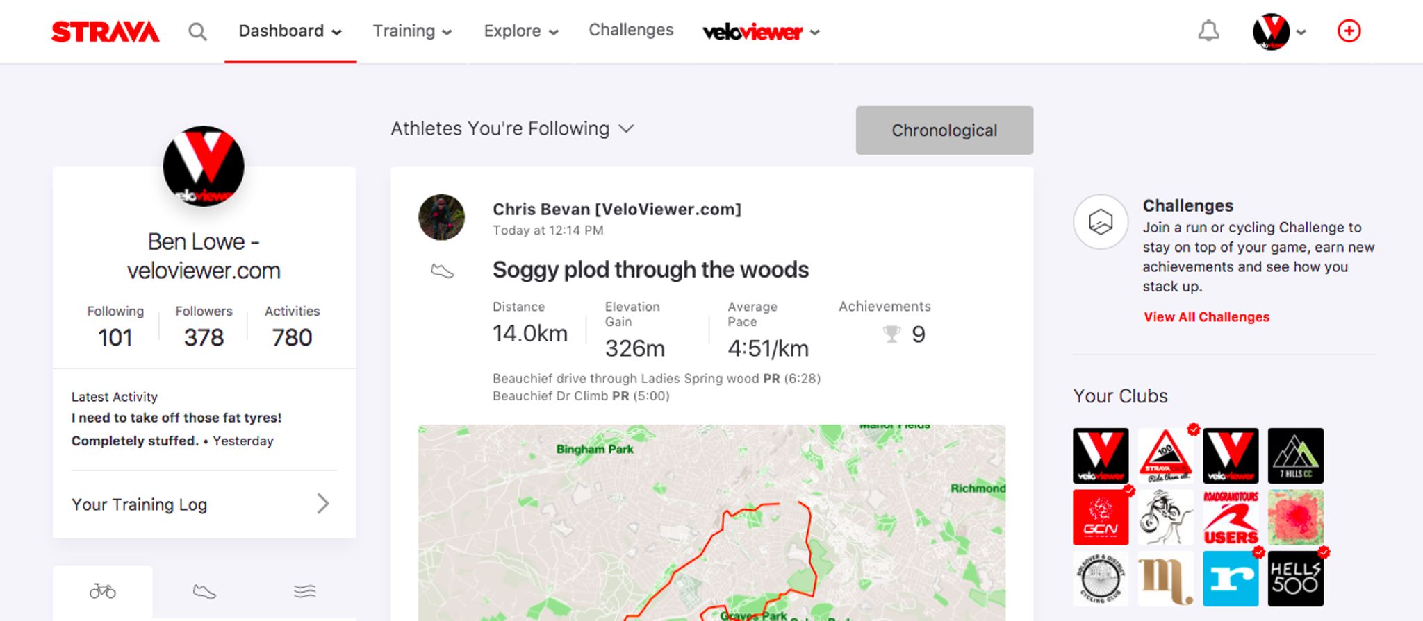Open the Challenges menu item
This screenshot has height=621, width=1423.
pos(631,30)
